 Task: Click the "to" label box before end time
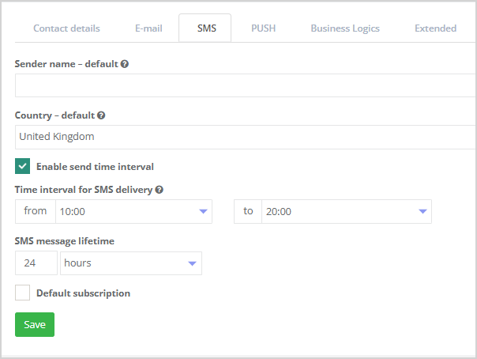pos(248,212)
